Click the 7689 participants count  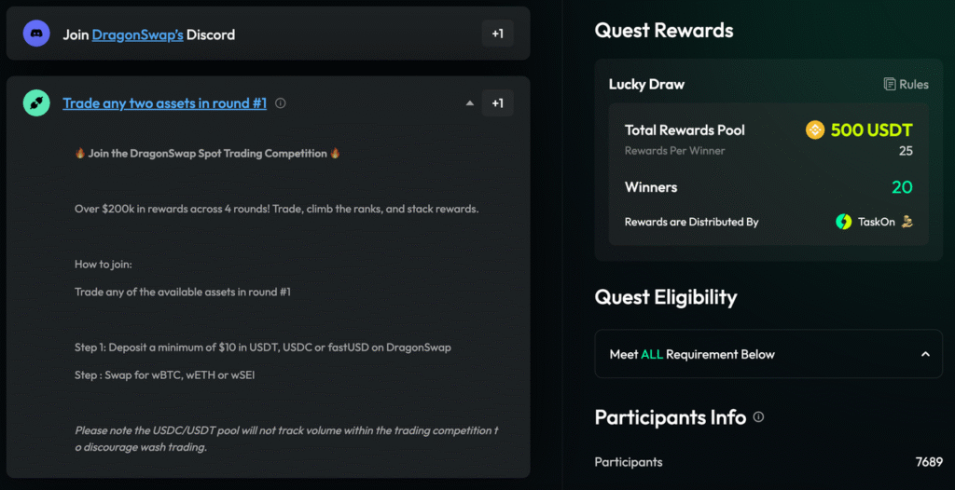929,461
